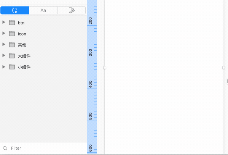The width and height of the screenshot is (228, 155).
Task: Select the 大组件 group label
Action: tap(24, 56)
